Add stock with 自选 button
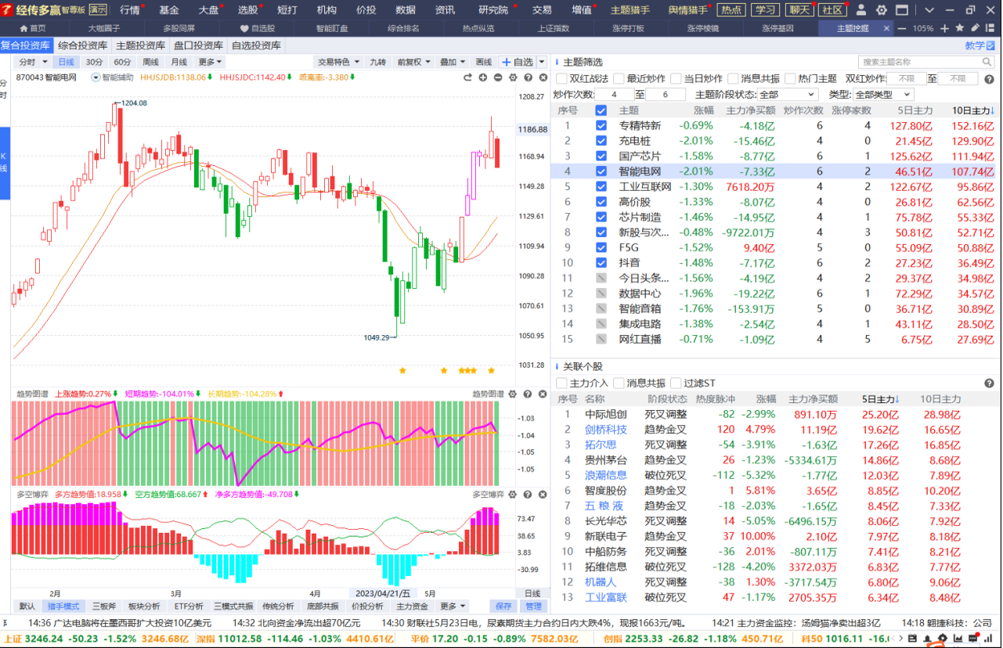Screen dimensions: 1003x648 tap(517, 62)
